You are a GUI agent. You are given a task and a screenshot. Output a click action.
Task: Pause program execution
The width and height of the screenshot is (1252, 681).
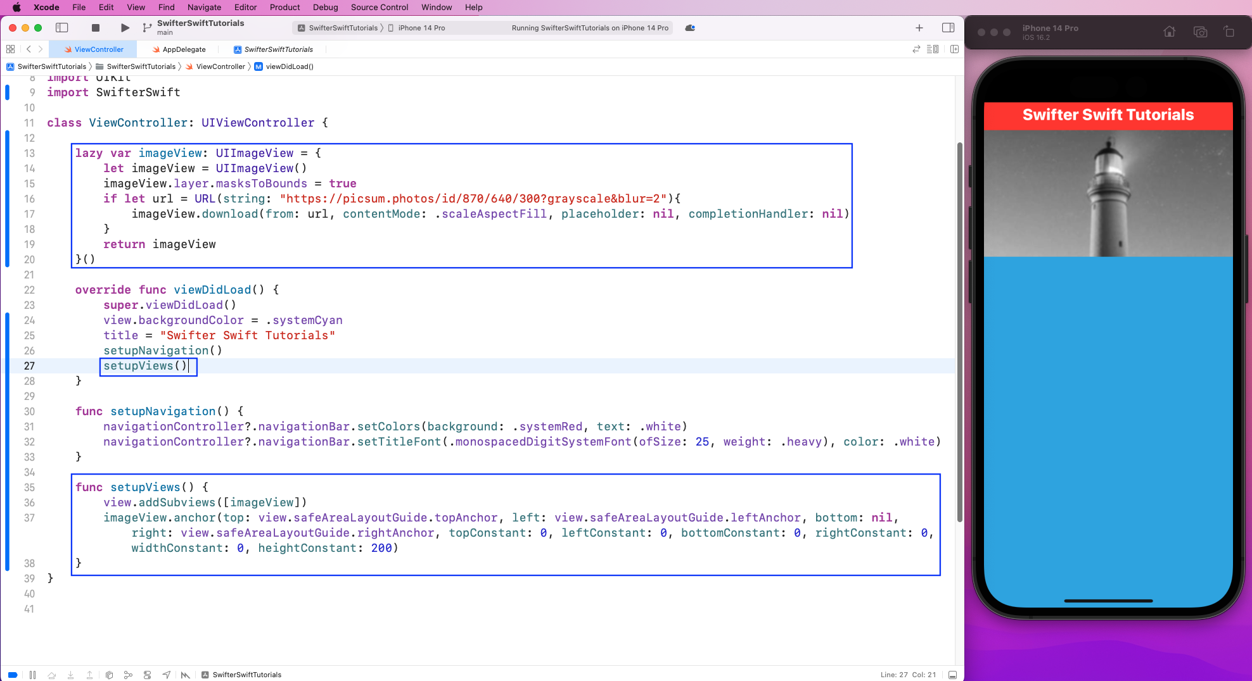32,675
